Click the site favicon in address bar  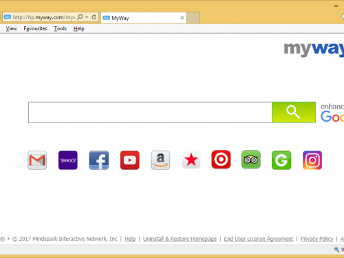tap(8, 17)
